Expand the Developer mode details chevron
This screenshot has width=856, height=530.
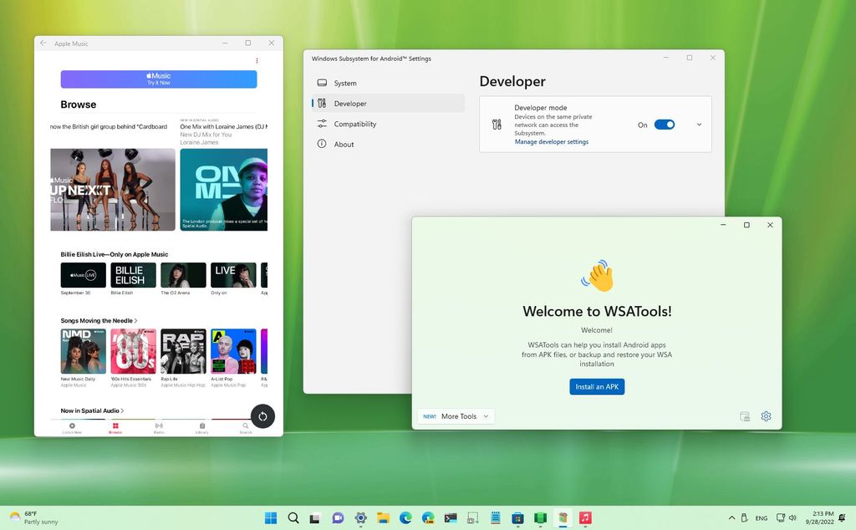699,124
